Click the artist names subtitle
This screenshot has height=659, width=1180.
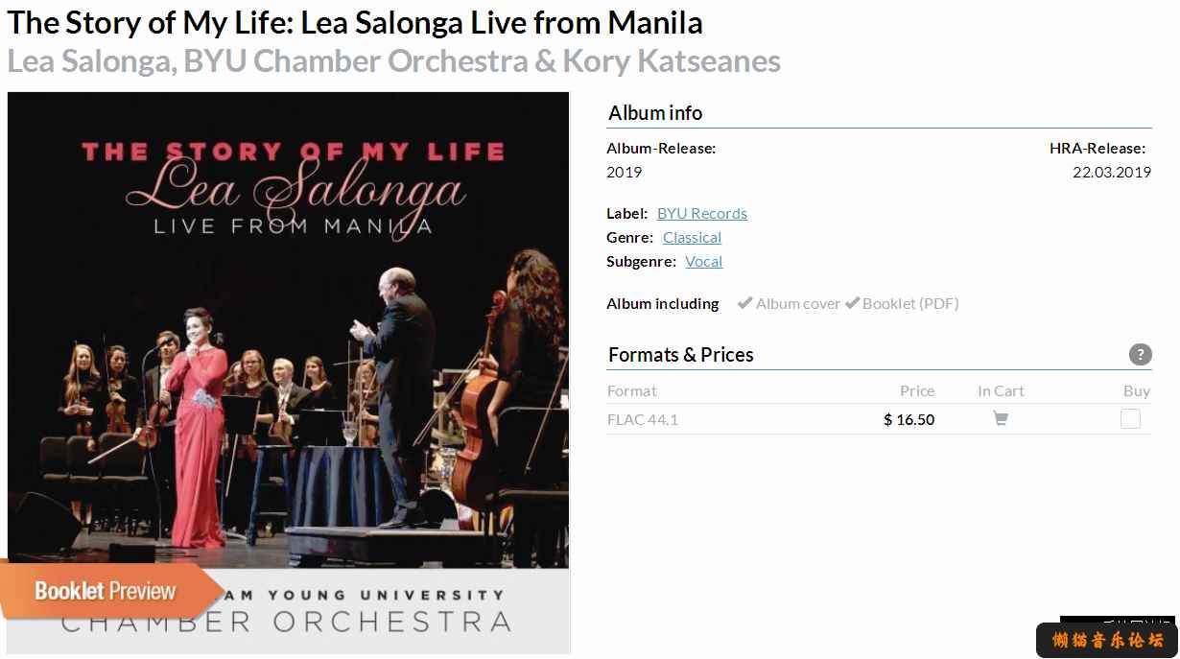[393, 61]
